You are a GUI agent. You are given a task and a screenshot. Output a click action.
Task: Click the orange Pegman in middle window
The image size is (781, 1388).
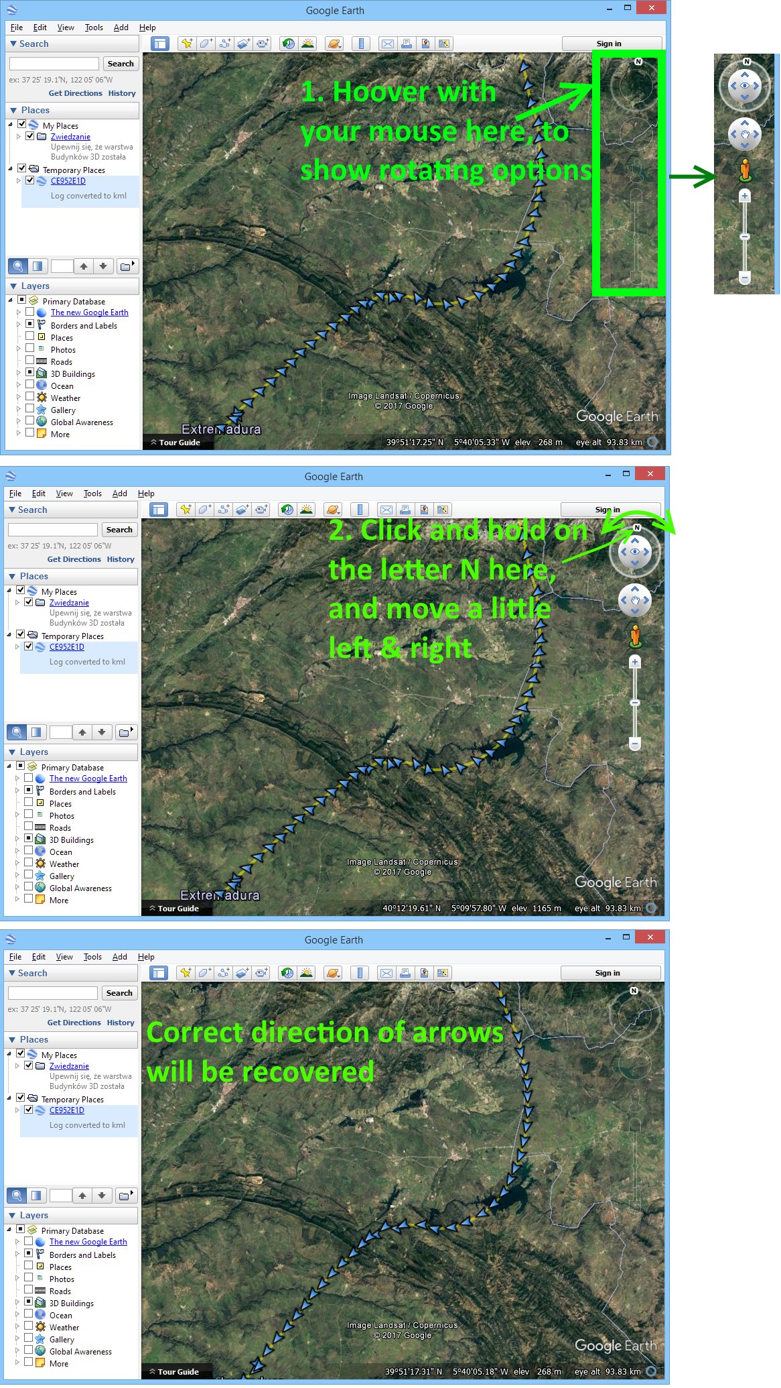click(x=636, y=635)
